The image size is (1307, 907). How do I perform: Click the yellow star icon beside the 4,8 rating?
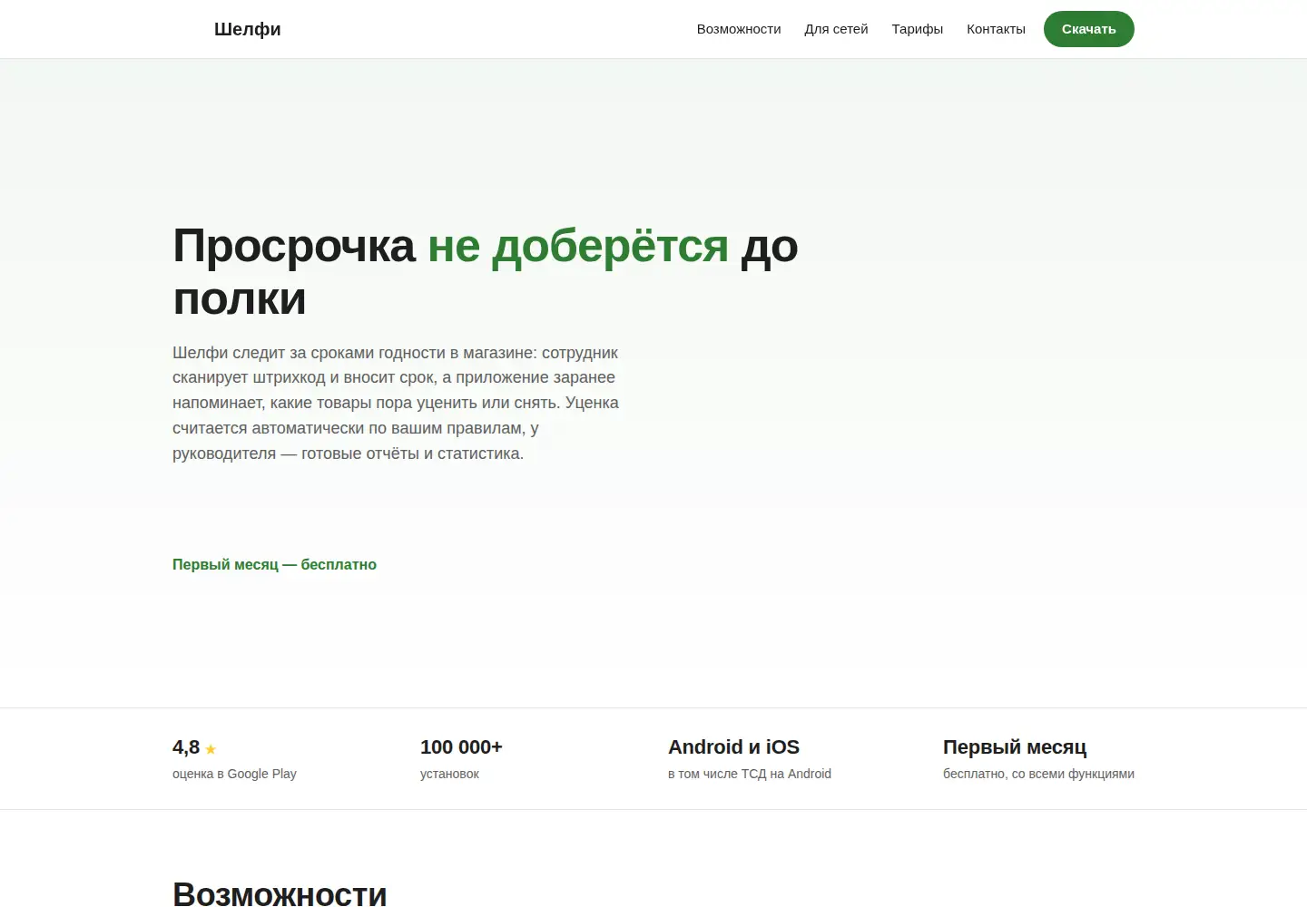point(211,749)
